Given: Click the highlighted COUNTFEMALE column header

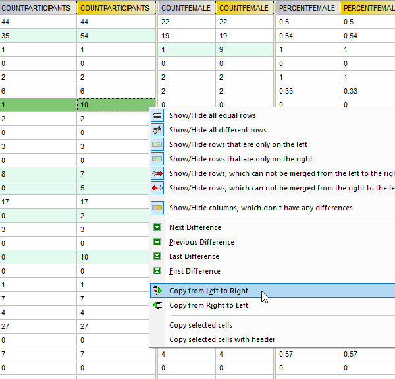Looking at the screenshot, I should coord(244,7).
